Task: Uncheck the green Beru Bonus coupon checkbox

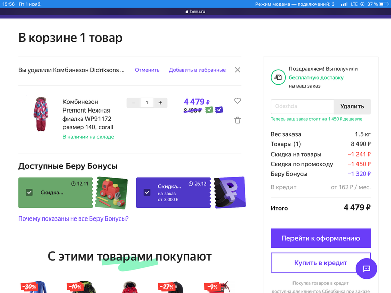Action: tap(29, 193)
